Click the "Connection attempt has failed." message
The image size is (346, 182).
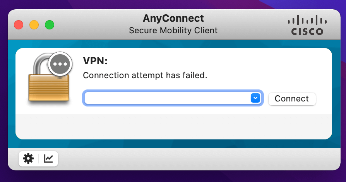pos(145,76)
